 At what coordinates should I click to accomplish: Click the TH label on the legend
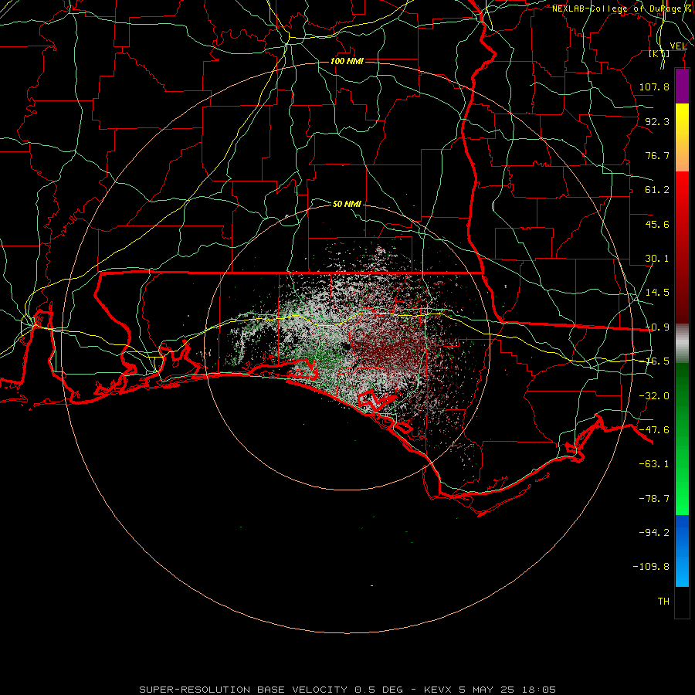(663, 602)
